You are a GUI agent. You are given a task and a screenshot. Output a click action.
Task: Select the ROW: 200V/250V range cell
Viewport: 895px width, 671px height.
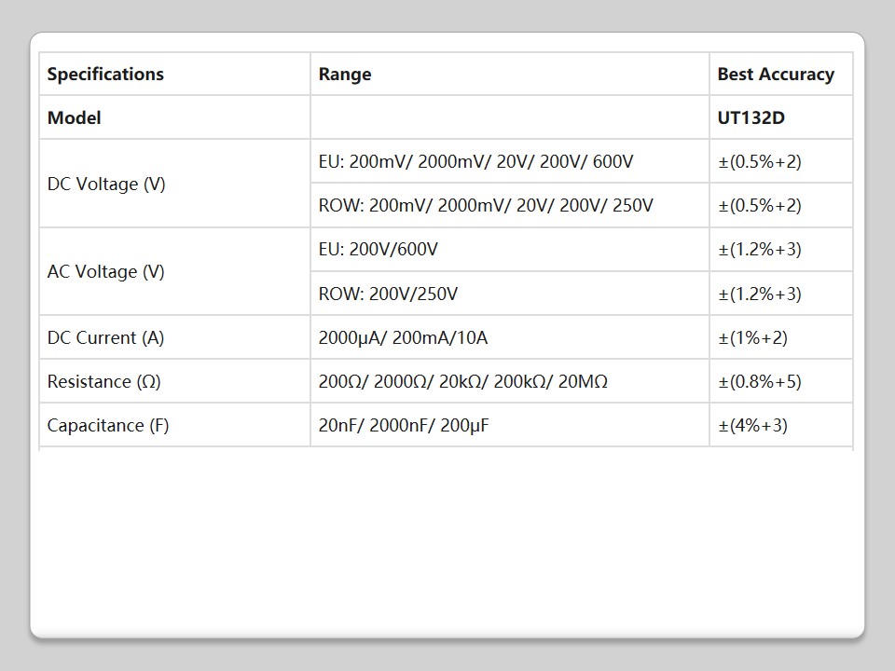(389, 294)
